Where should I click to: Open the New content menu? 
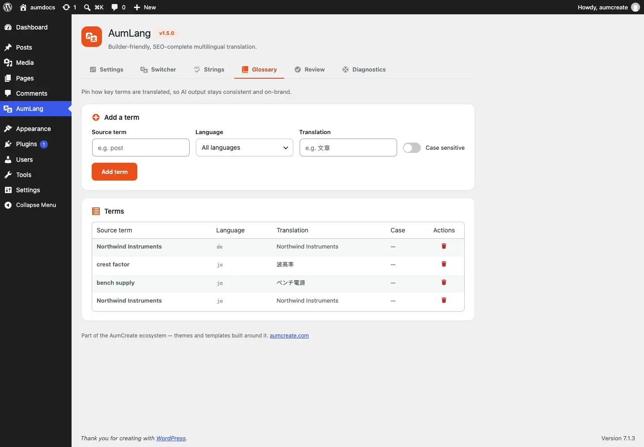145,7
